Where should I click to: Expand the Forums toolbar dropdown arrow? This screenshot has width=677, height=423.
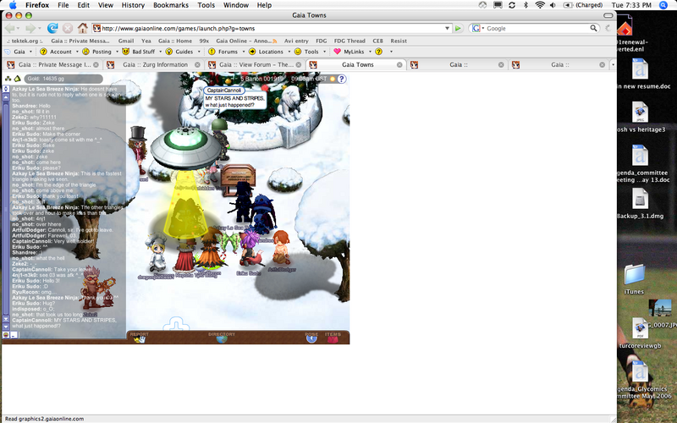[x=244, y=52]
